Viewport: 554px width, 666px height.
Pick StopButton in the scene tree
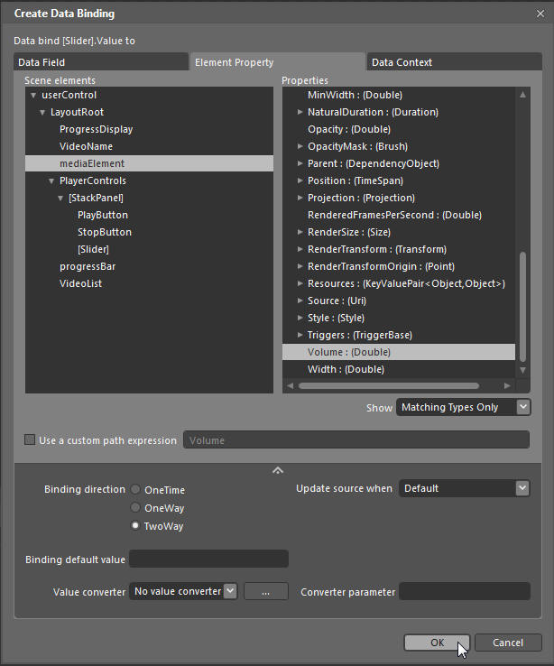[x=105, y=232]
